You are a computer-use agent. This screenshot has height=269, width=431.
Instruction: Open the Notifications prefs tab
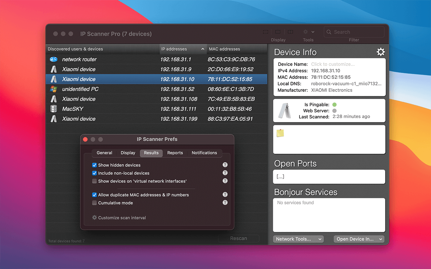(204, 153)
